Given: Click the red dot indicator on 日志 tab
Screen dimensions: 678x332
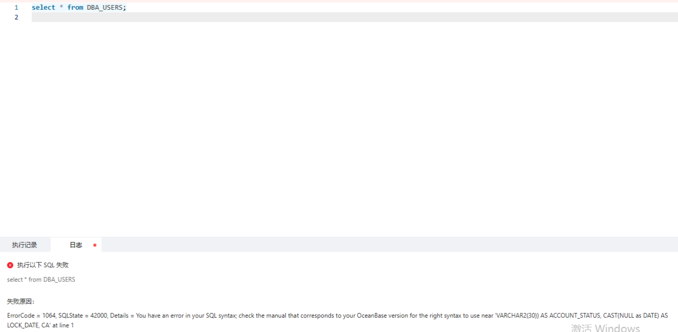Looking at the screenshot, I should (x=95, y=245).
